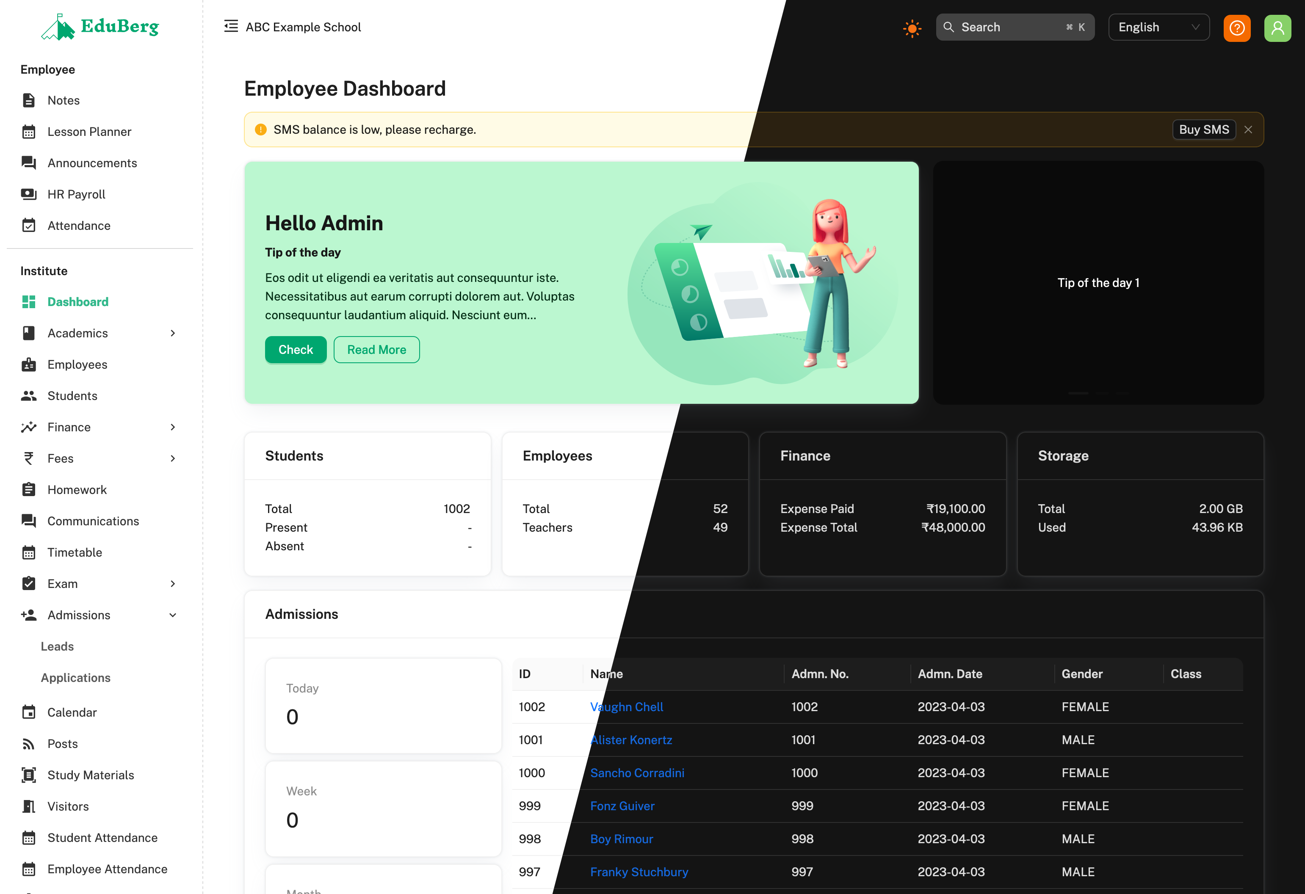
Task: Collapse the sidebar with the menu icon
Action: (x=231, y=26)
